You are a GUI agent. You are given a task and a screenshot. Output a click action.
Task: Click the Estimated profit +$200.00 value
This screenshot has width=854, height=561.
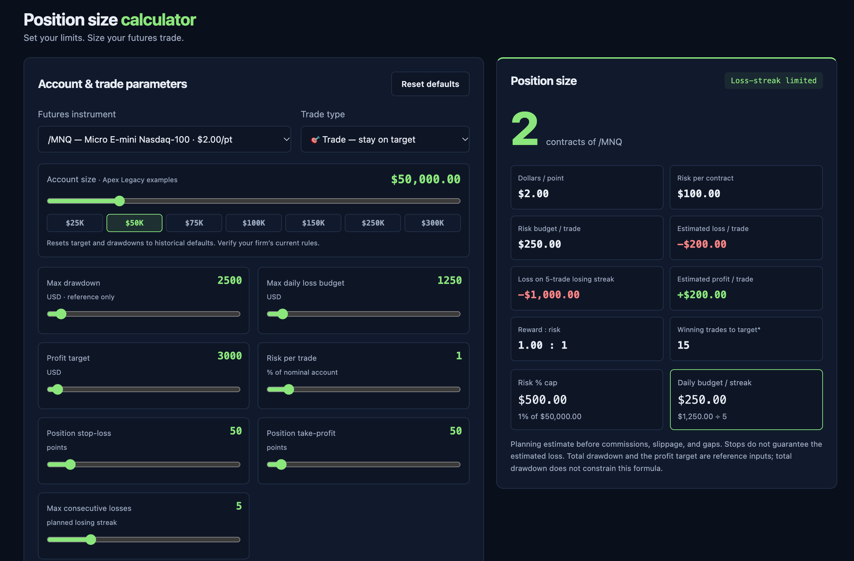[702, 295]
